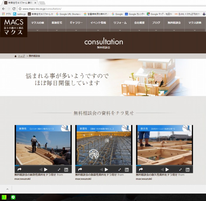Screen dimensions: 206x201
Task: Open the ギャラリー menu
Action: pyautogui.click(x=76, y=23)
